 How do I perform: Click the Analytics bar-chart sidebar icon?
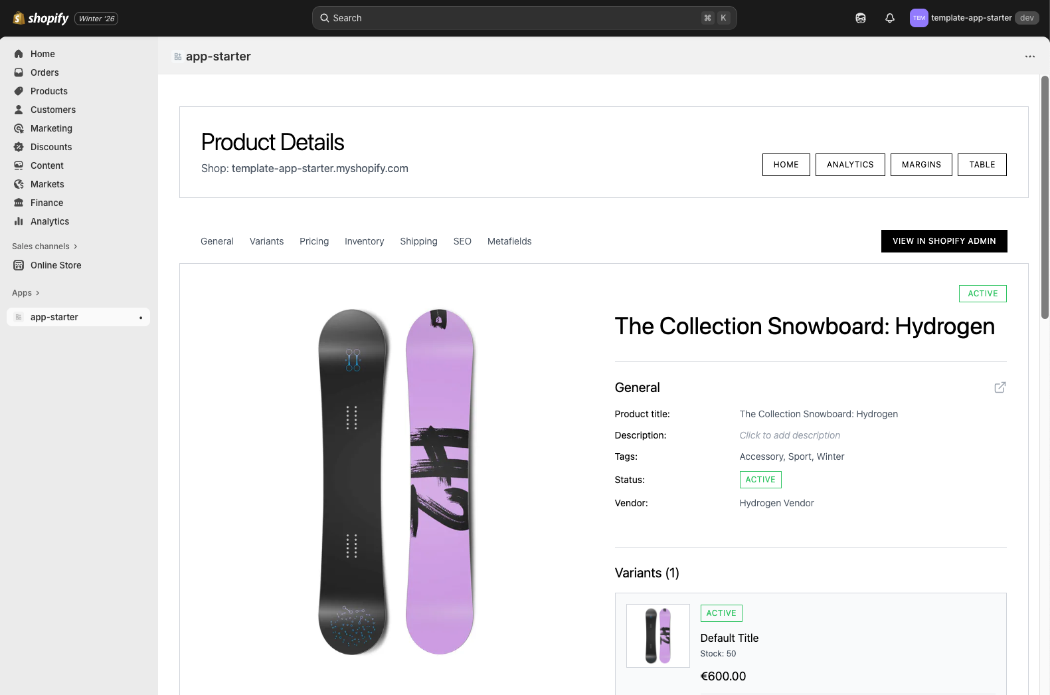19,221
